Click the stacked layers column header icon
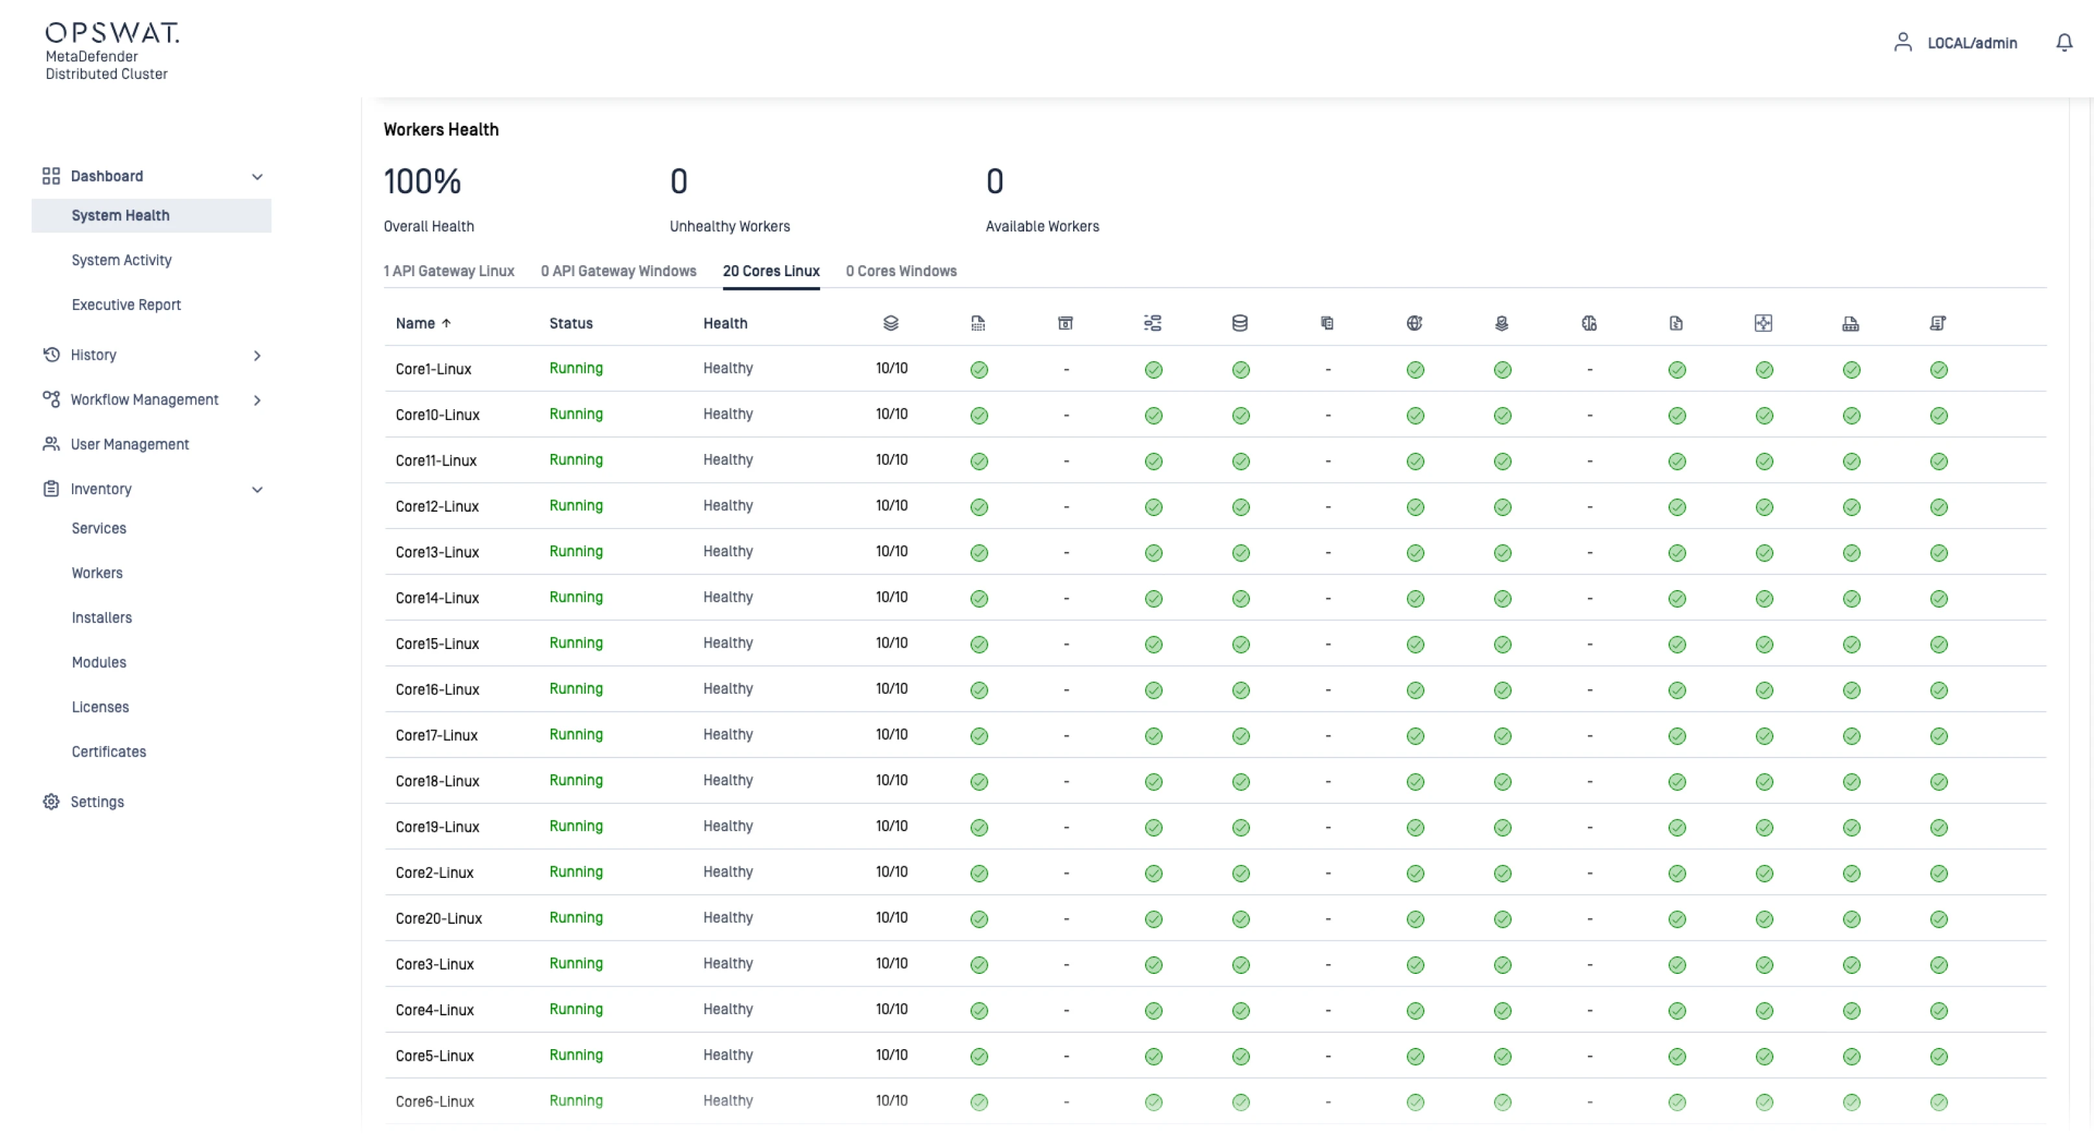2094x1136 pixels. pyautogui.click(x=891, y=324)
